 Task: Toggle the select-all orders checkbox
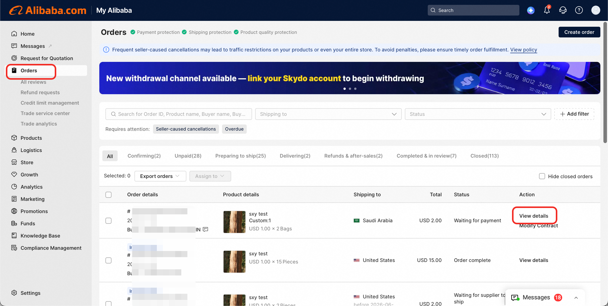click(x=108, y=195)
